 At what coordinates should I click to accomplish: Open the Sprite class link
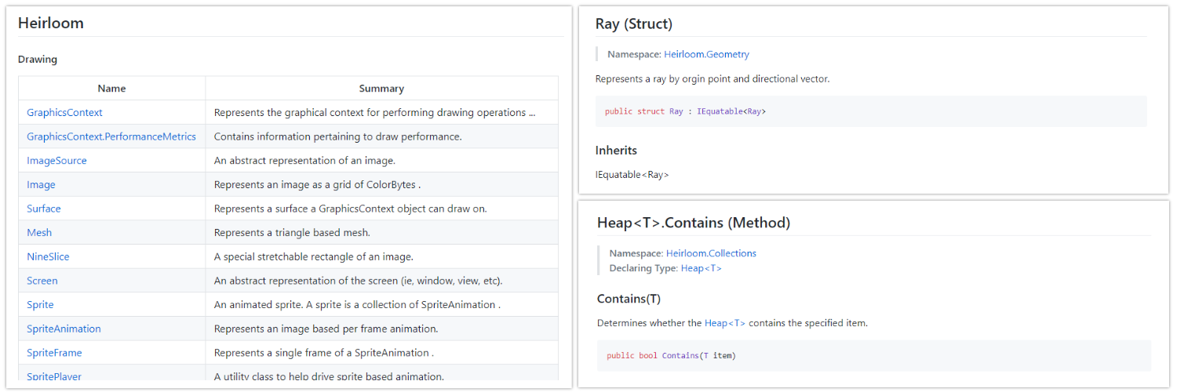(40, 304)
